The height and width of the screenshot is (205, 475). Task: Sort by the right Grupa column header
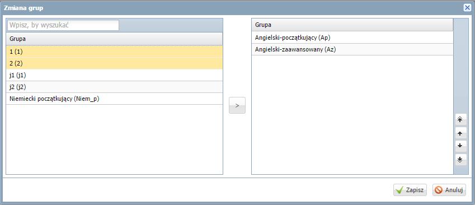(x=352, y=25)
